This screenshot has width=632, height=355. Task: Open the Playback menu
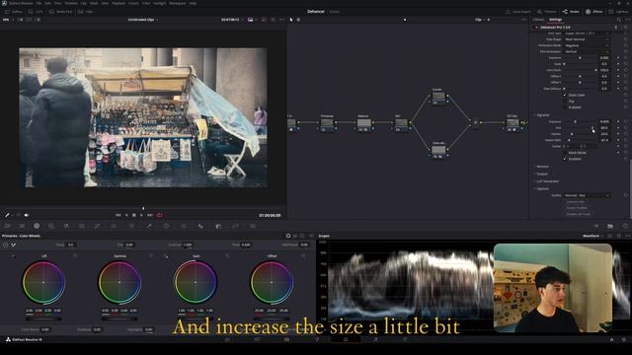coord(118,3)
